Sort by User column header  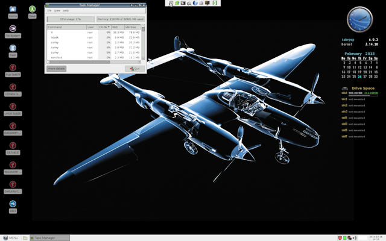[92, 27]
